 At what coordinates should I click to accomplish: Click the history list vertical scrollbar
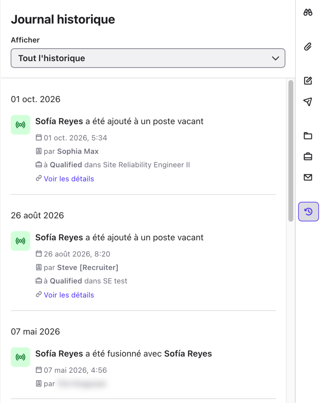291,151
